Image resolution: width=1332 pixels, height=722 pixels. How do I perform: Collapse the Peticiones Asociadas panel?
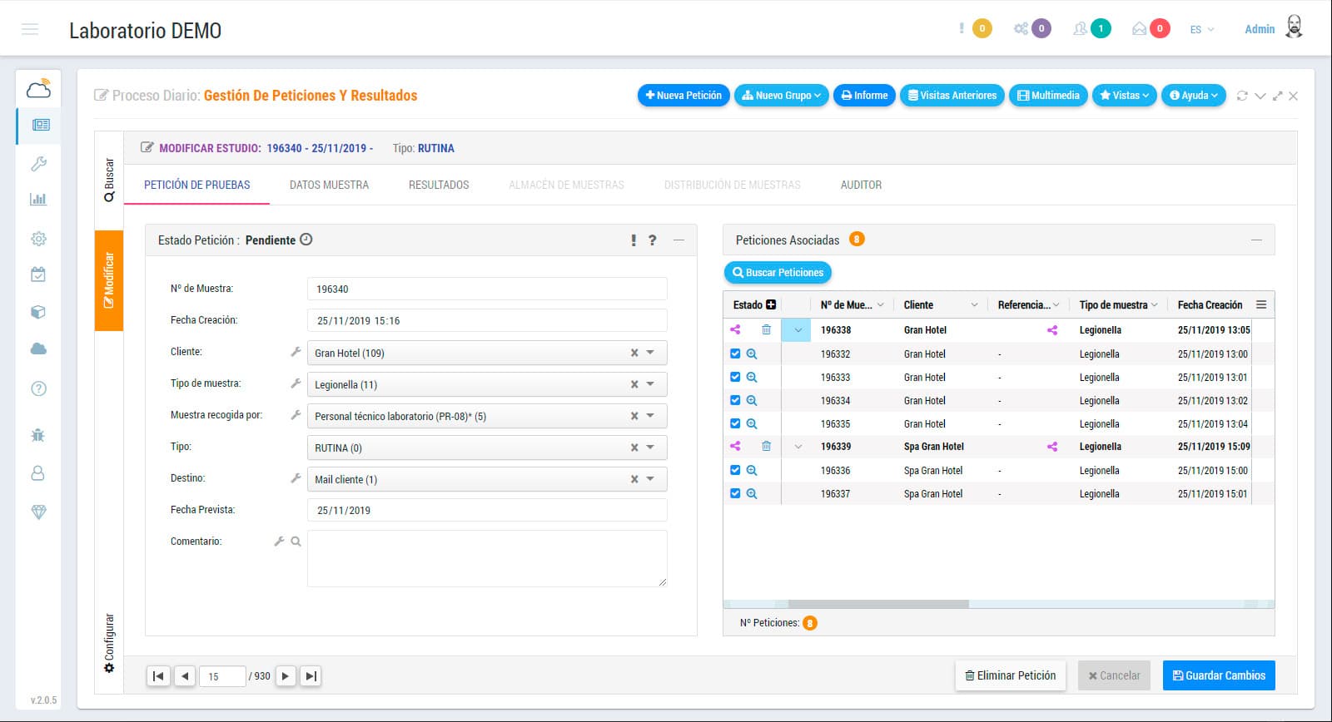point(1256,240)
